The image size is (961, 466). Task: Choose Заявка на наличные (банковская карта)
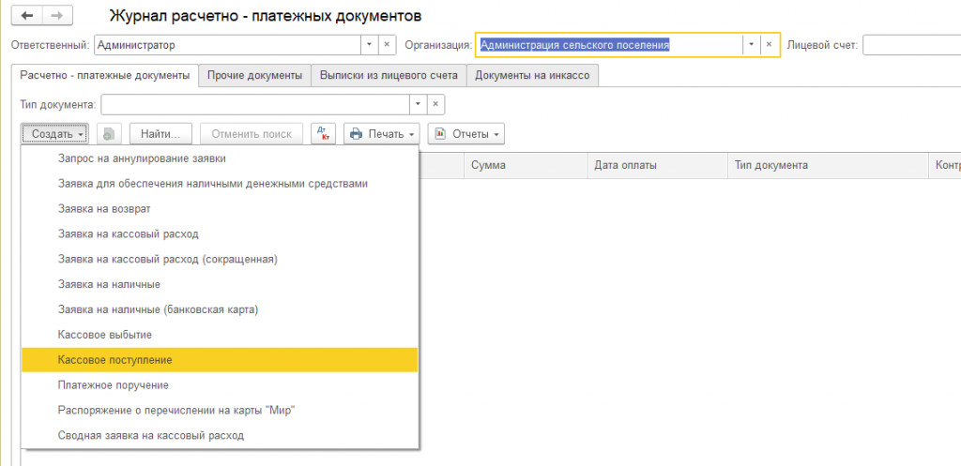220,309
